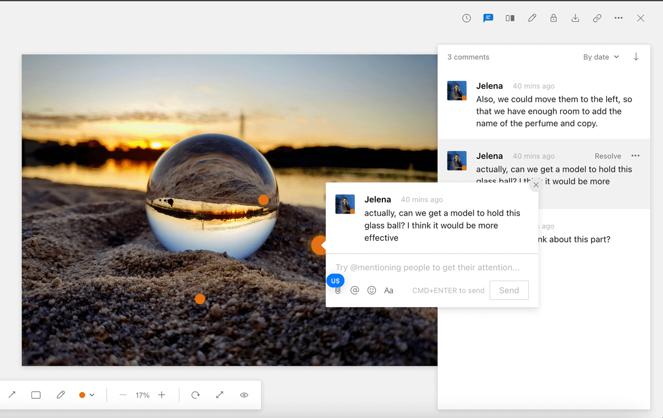
Task: Copy link using the chain icon
Action: (597, 18)
